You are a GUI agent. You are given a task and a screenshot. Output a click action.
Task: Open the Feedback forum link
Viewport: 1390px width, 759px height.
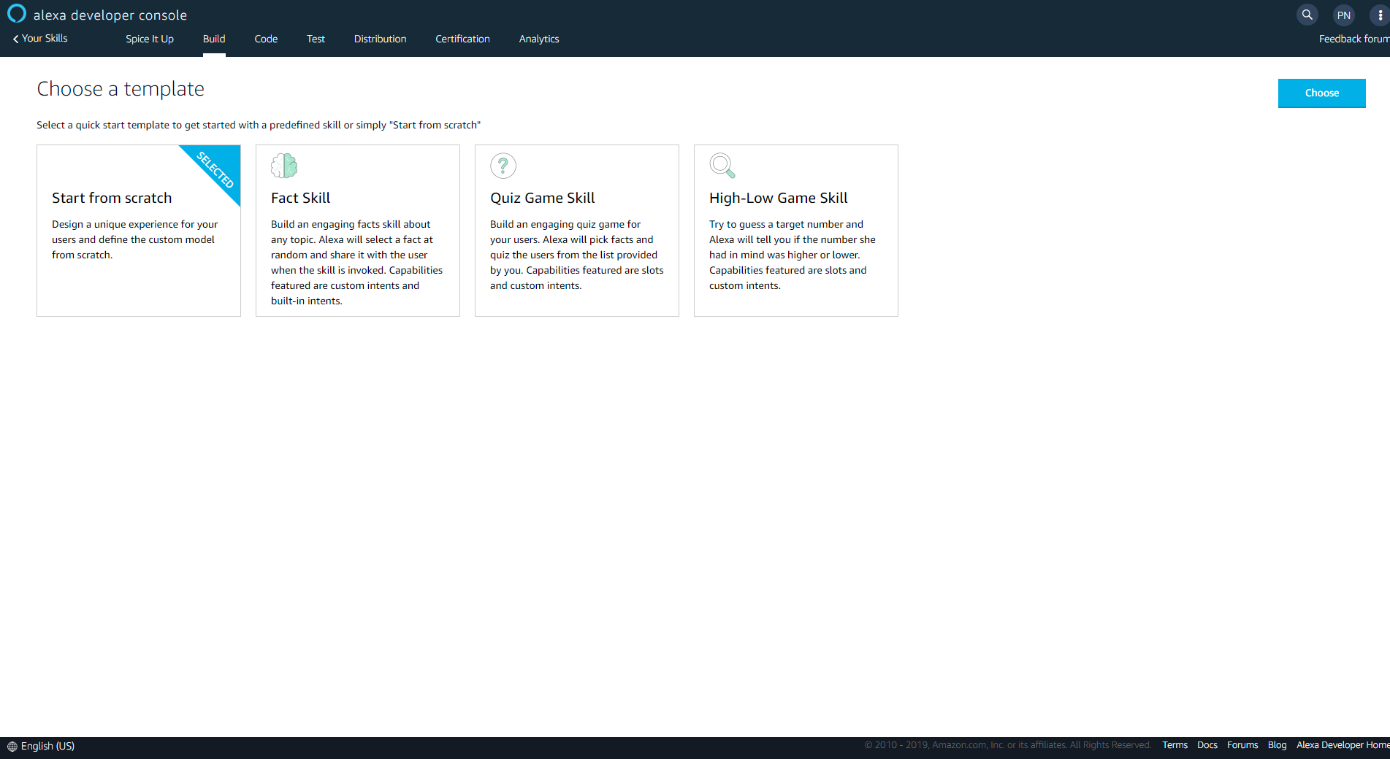coord(1354,39)
